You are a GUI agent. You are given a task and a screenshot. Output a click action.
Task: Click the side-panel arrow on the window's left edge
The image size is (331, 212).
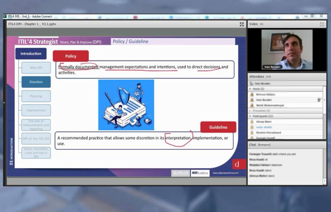pos(4,103)
